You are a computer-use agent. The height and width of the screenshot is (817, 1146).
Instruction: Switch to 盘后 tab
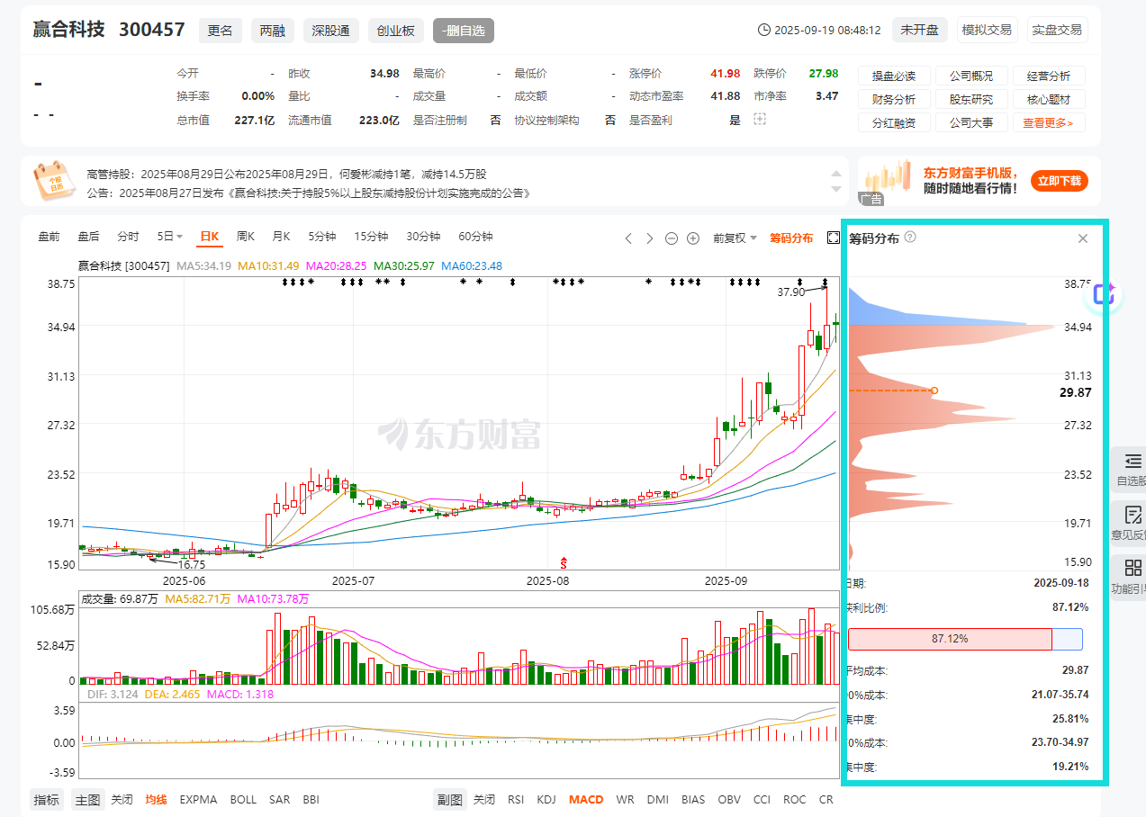[88, 237]
